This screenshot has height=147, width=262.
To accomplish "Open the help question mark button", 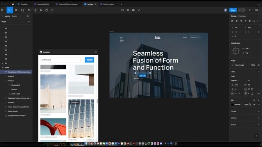I will 257,136.
